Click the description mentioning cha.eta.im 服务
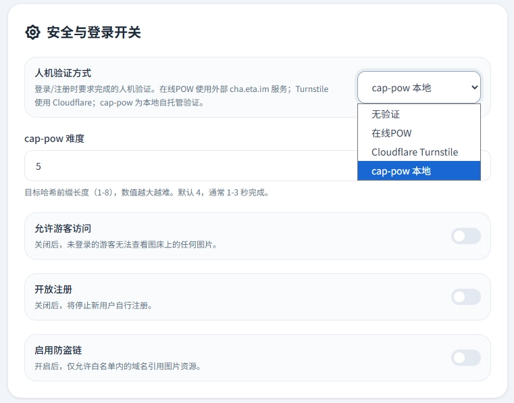514x403 pixels. point(182,96)
